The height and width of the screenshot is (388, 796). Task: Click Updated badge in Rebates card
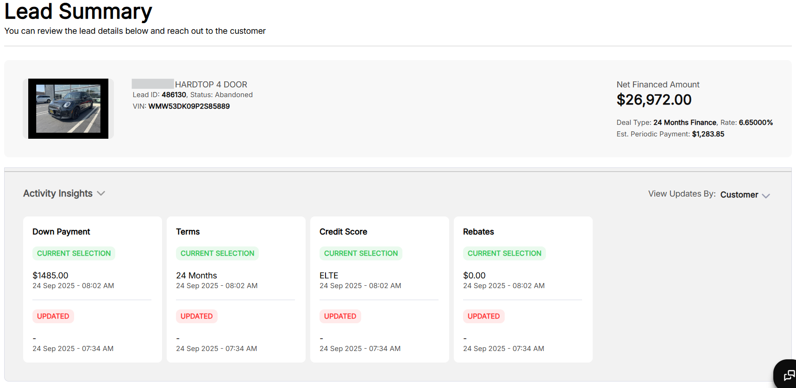pyautogui.click(x=483, y=316)
